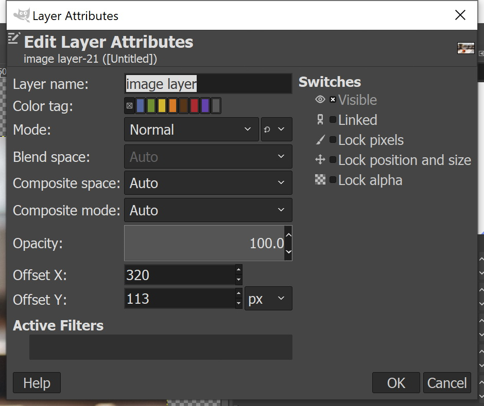Open the Mode dropdown set to Normal
The image size is (484, 406).
[191, 130]
